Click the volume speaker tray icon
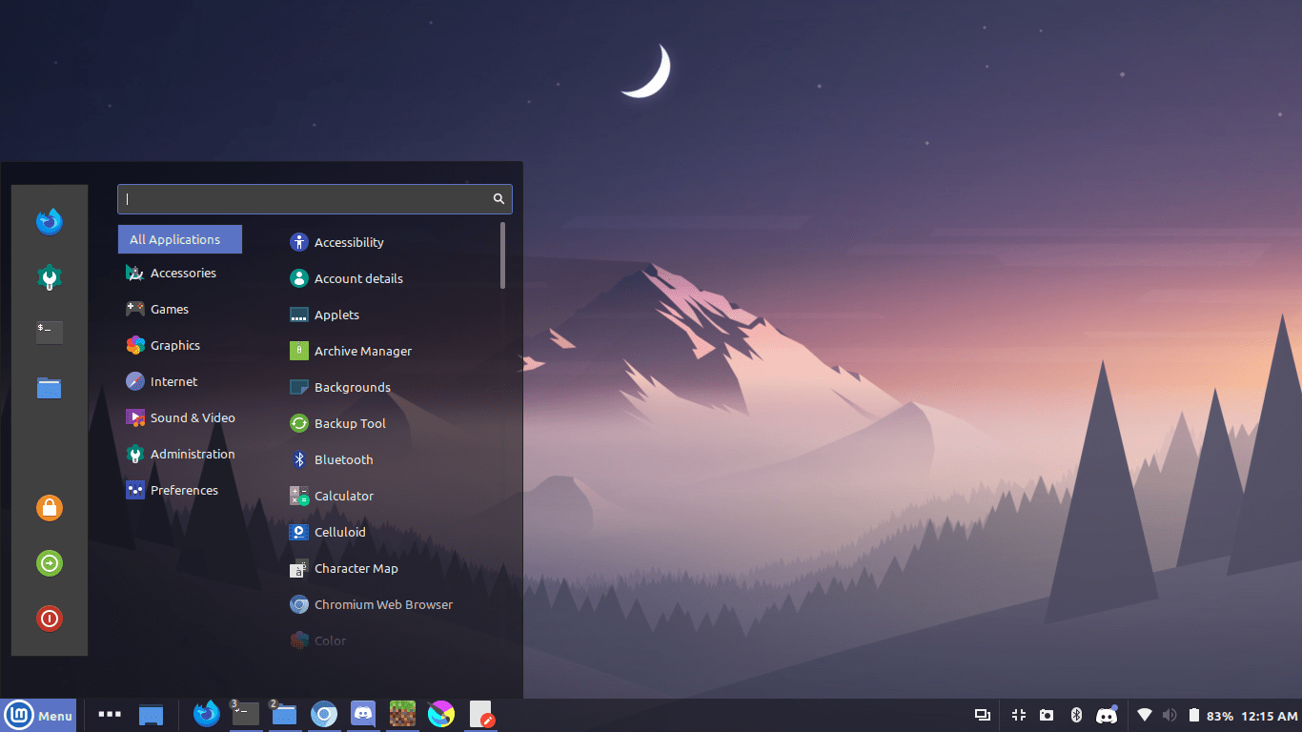The height and width of the screenshot is (732, 1302). 1170,715
